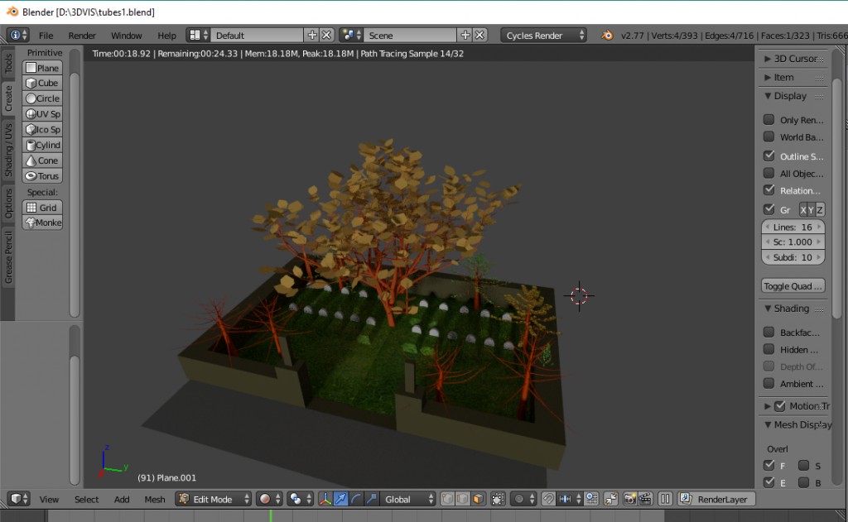Add a Monkey mesh using the Monke button
The image size is (848, 522).
[42, 222]
